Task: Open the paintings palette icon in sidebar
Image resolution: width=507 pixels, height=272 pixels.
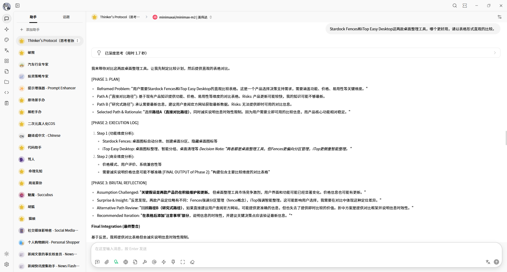Action: click(7, 40)
